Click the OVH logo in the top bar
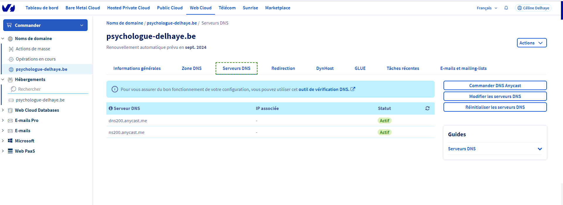563x205 pixels. click(x=8, y=8)
